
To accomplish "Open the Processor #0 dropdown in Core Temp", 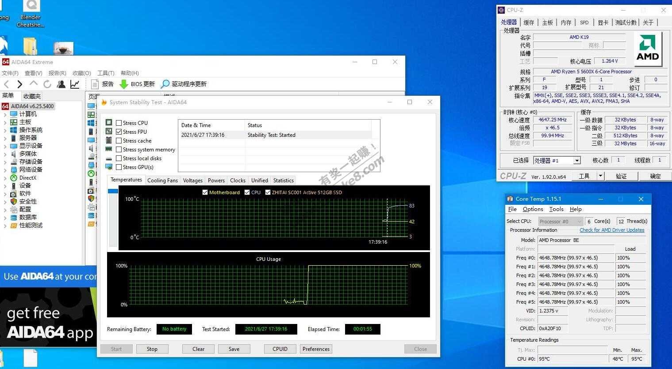I will [x=561, y=222].
